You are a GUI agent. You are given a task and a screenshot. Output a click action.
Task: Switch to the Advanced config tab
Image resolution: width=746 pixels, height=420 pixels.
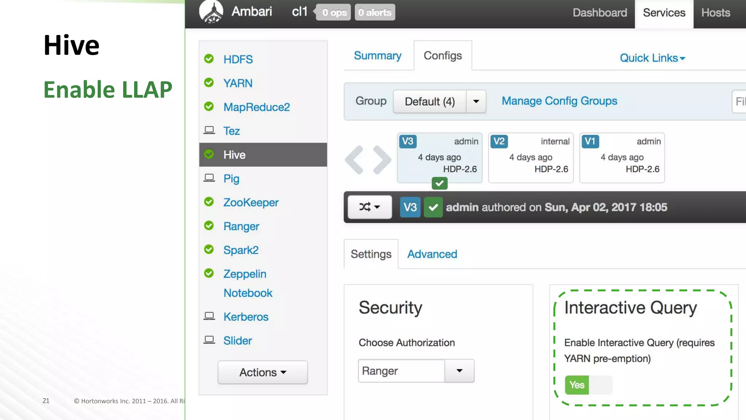tap(432, 254)
